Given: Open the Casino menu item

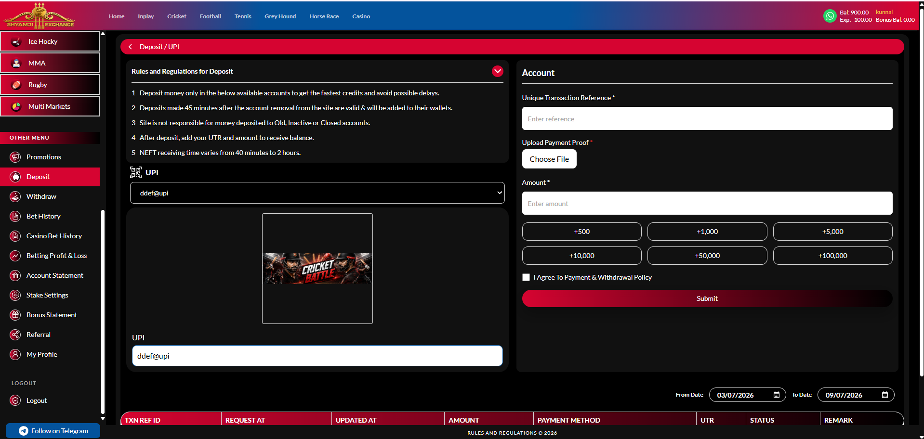Looking at the screenshot, I should tap(361, 16).
